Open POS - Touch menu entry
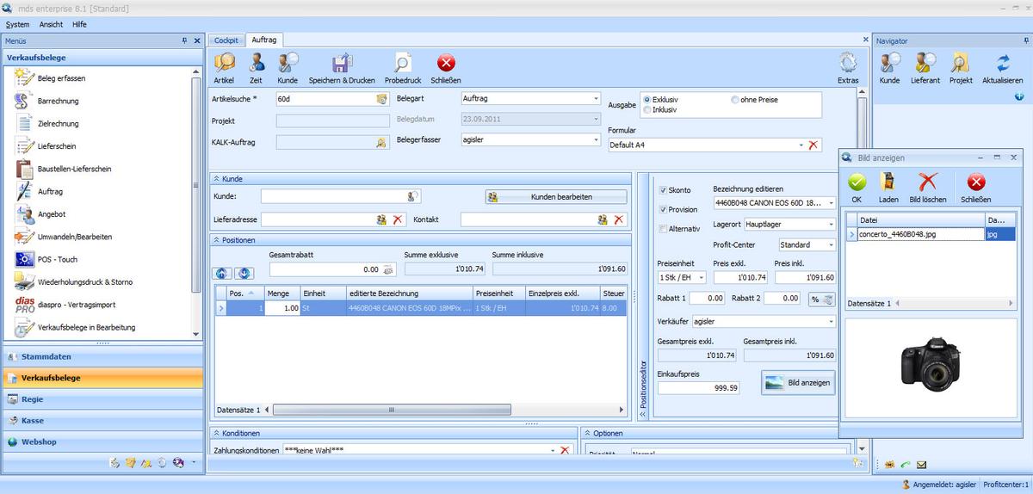 point(57,259)
